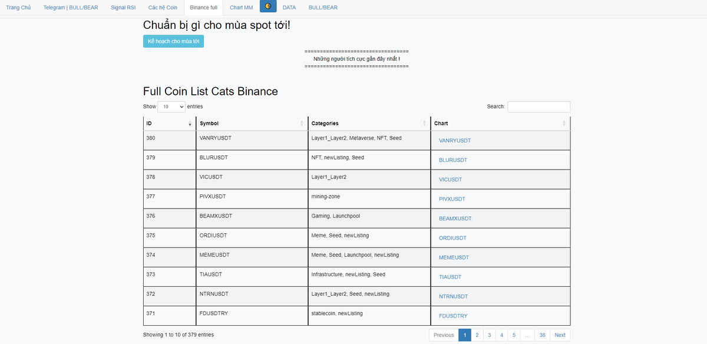Open the Chart MM tab
The image size is (707, 344).
pyautogui.click(x=241, y=8)
